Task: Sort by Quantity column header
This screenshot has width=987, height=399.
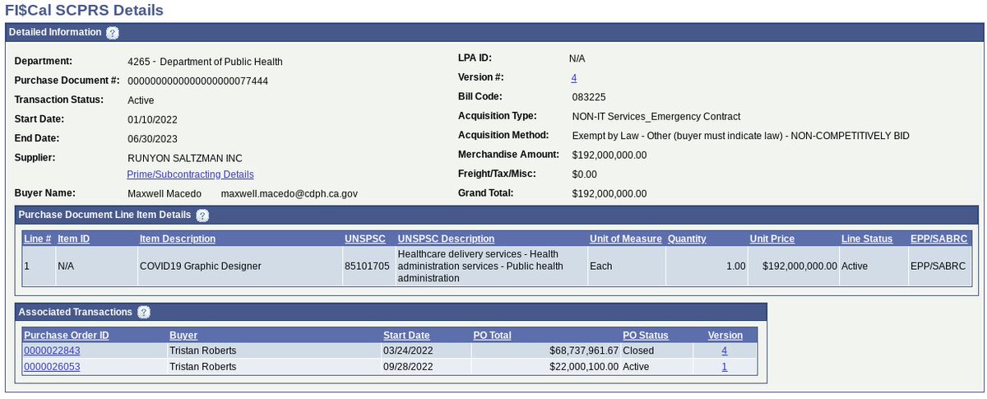Action: pos(688,239)
